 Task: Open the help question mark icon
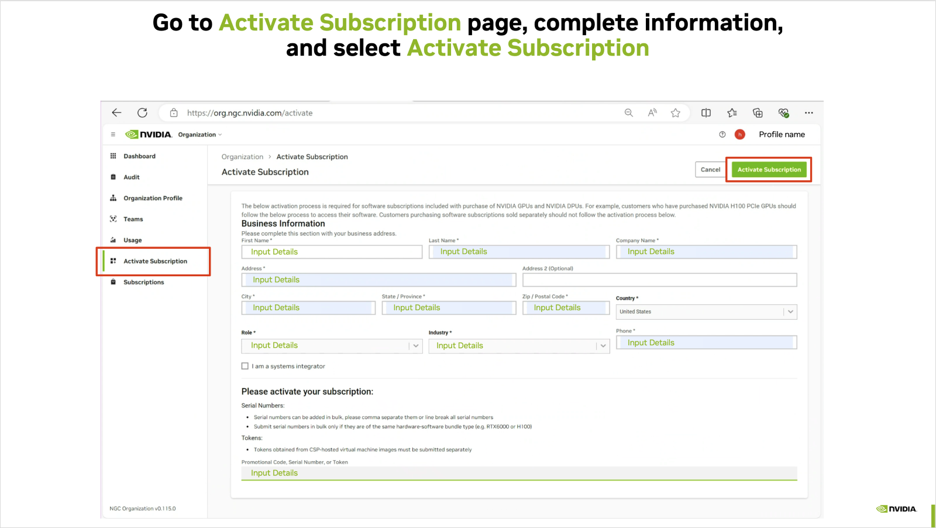(722, 135)
